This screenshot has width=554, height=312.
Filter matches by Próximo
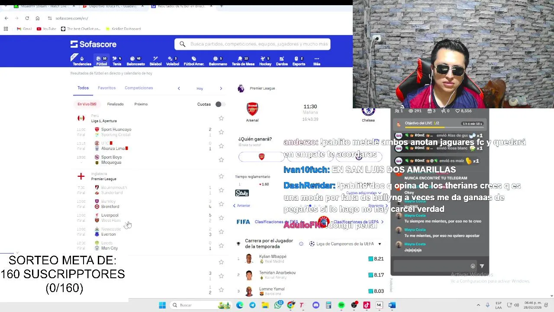[141, 104]
